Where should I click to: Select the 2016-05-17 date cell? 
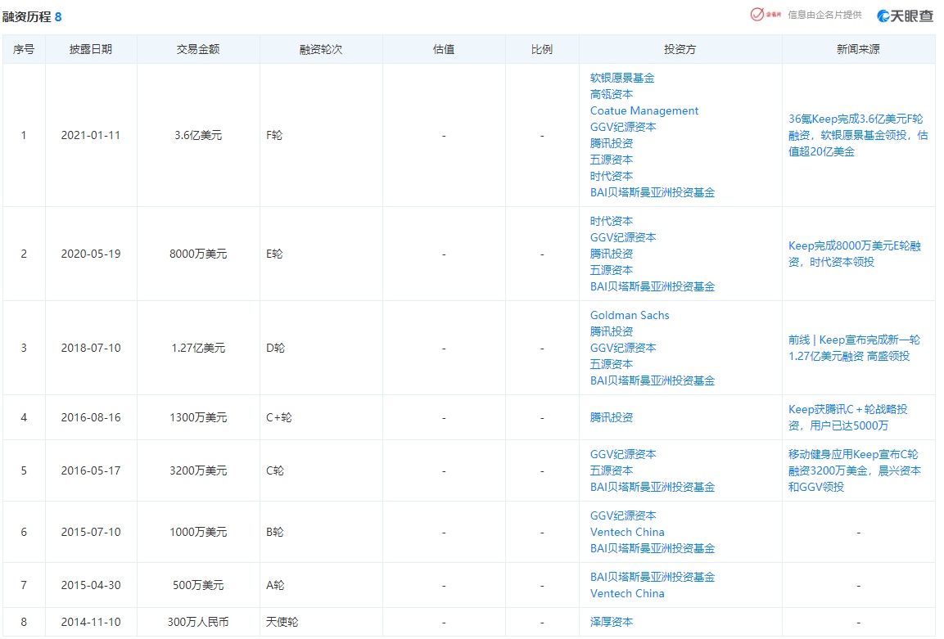click(91, 470)
